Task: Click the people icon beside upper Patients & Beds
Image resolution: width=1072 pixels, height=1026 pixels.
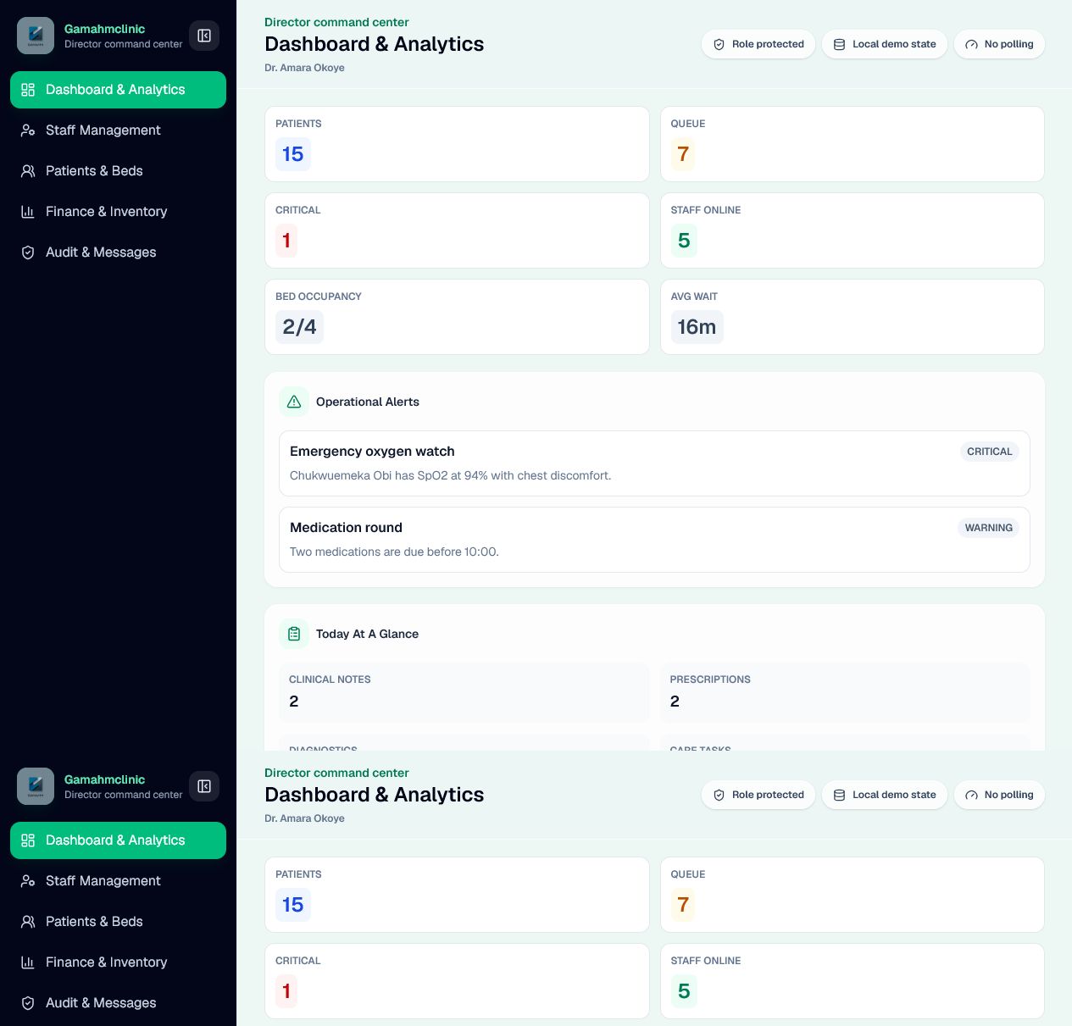Action: coord(28,171)
